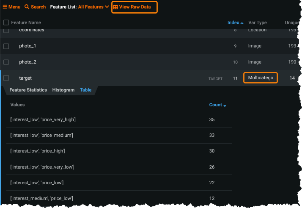Check the photo_1 feature checkbox
Image resolution: width=302 pixels, height=208 pixels.
(6, 46)
